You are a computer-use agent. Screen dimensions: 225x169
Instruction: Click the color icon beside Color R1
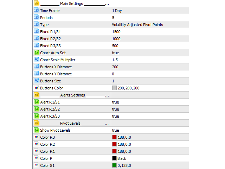click(37, 151)
